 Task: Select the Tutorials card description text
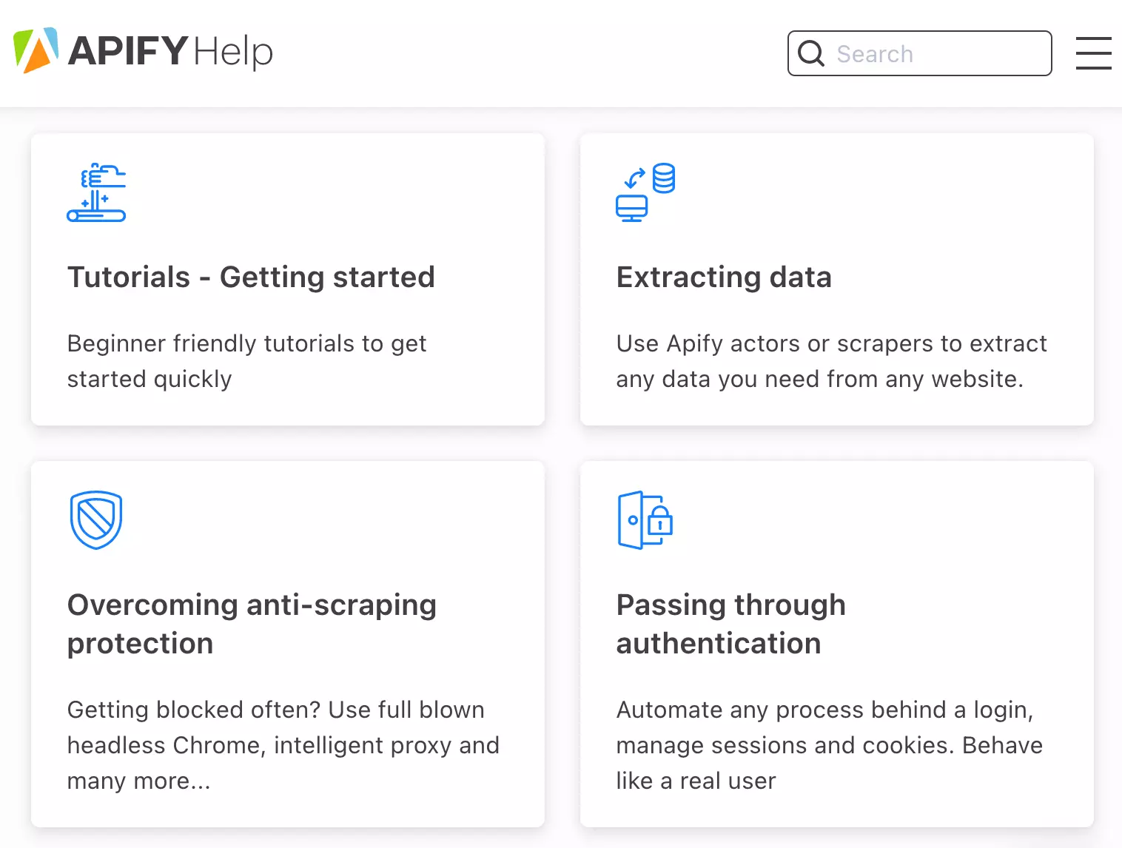coord(246,361)
